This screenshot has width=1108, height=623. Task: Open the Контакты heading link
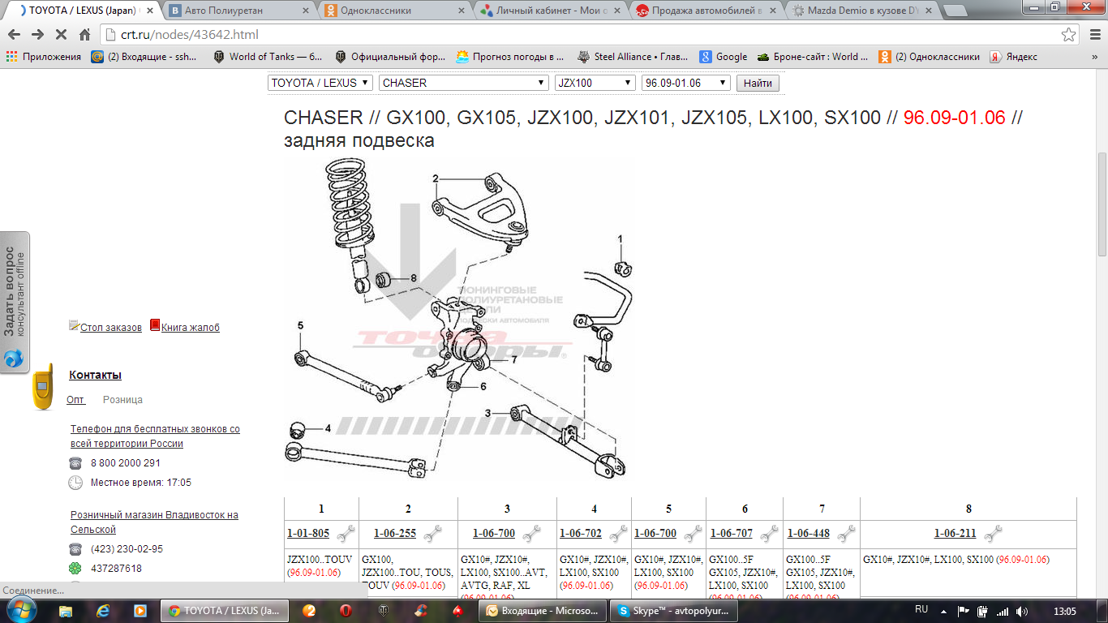[96, 375]
